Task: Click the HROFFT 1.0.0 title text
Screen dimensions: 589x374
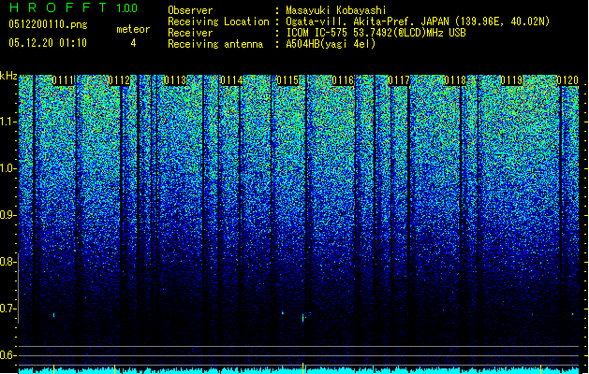Action: 73,7
